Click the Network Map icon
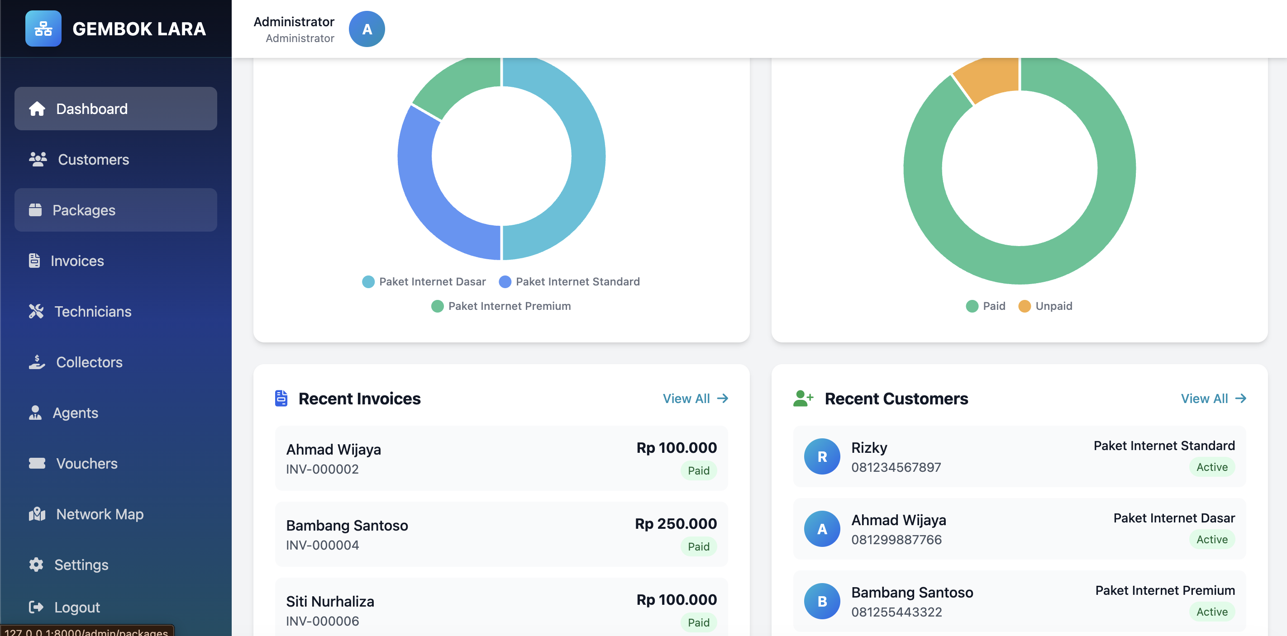1287x636 pixels. (37, 514)
